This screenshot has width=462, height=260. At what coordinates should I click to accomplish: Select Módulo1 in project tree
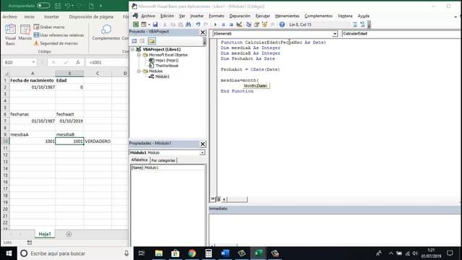pos(162,77)
